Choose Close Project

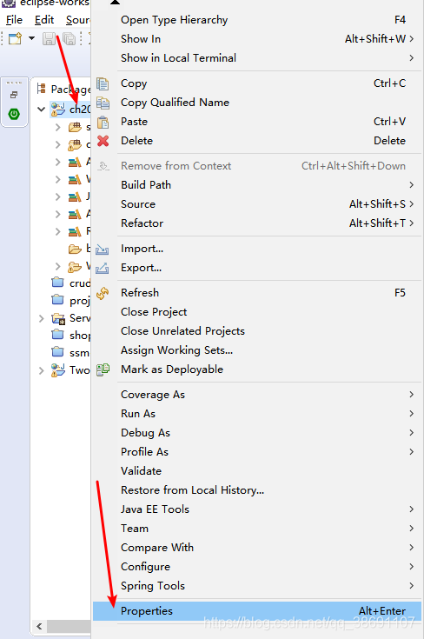(x=257, y=312)
